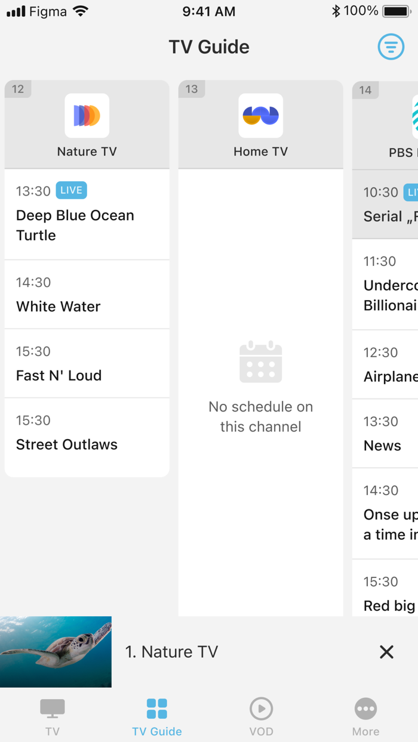The image size is (418, 742).
Task: Open the Street Outlaws program entry
Action: coord(87,433)
